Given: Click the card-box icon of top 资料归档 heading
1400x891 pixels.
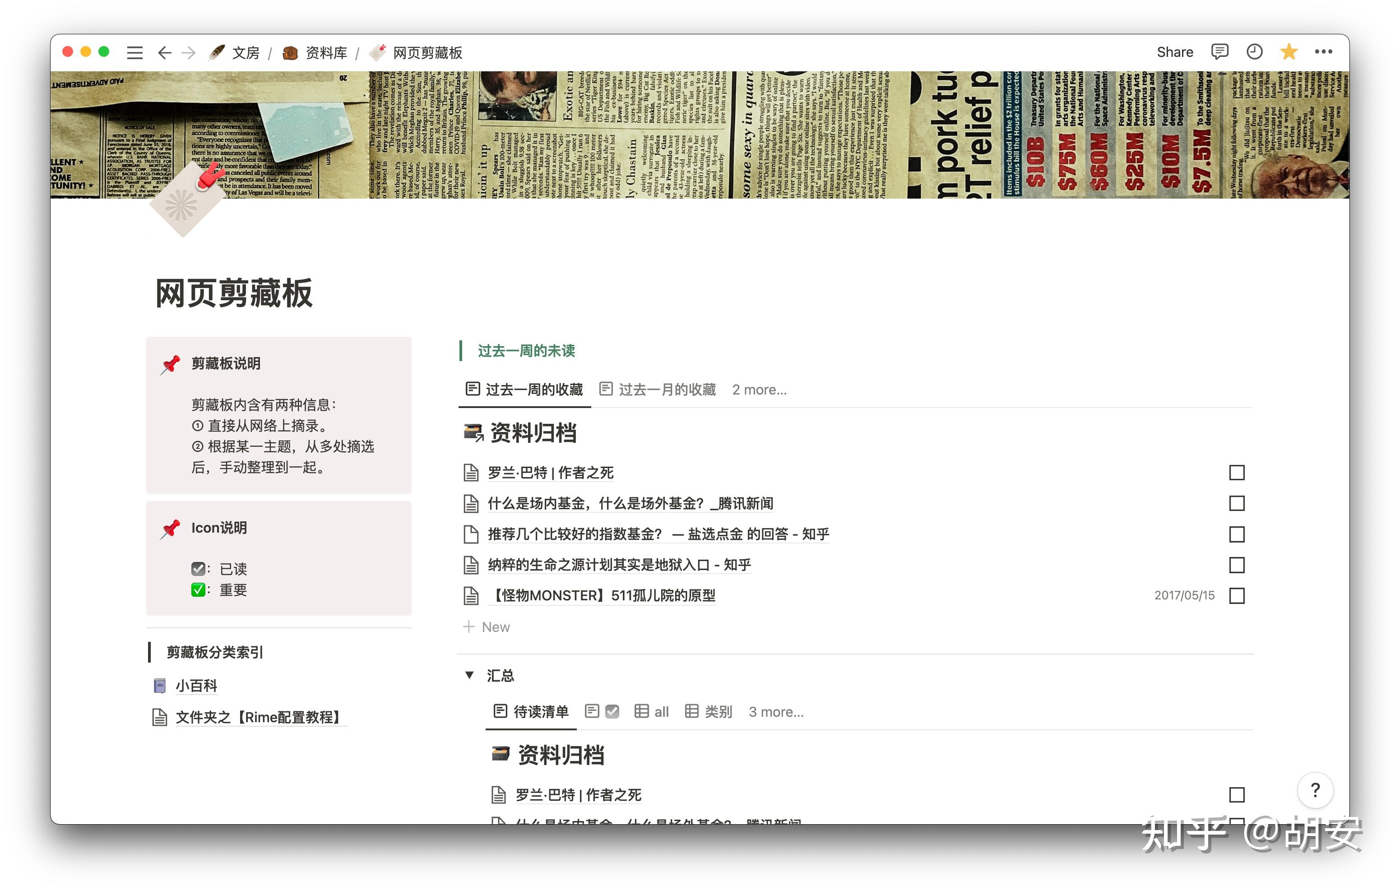Looking at the screenshot, I should coord(473,433).
